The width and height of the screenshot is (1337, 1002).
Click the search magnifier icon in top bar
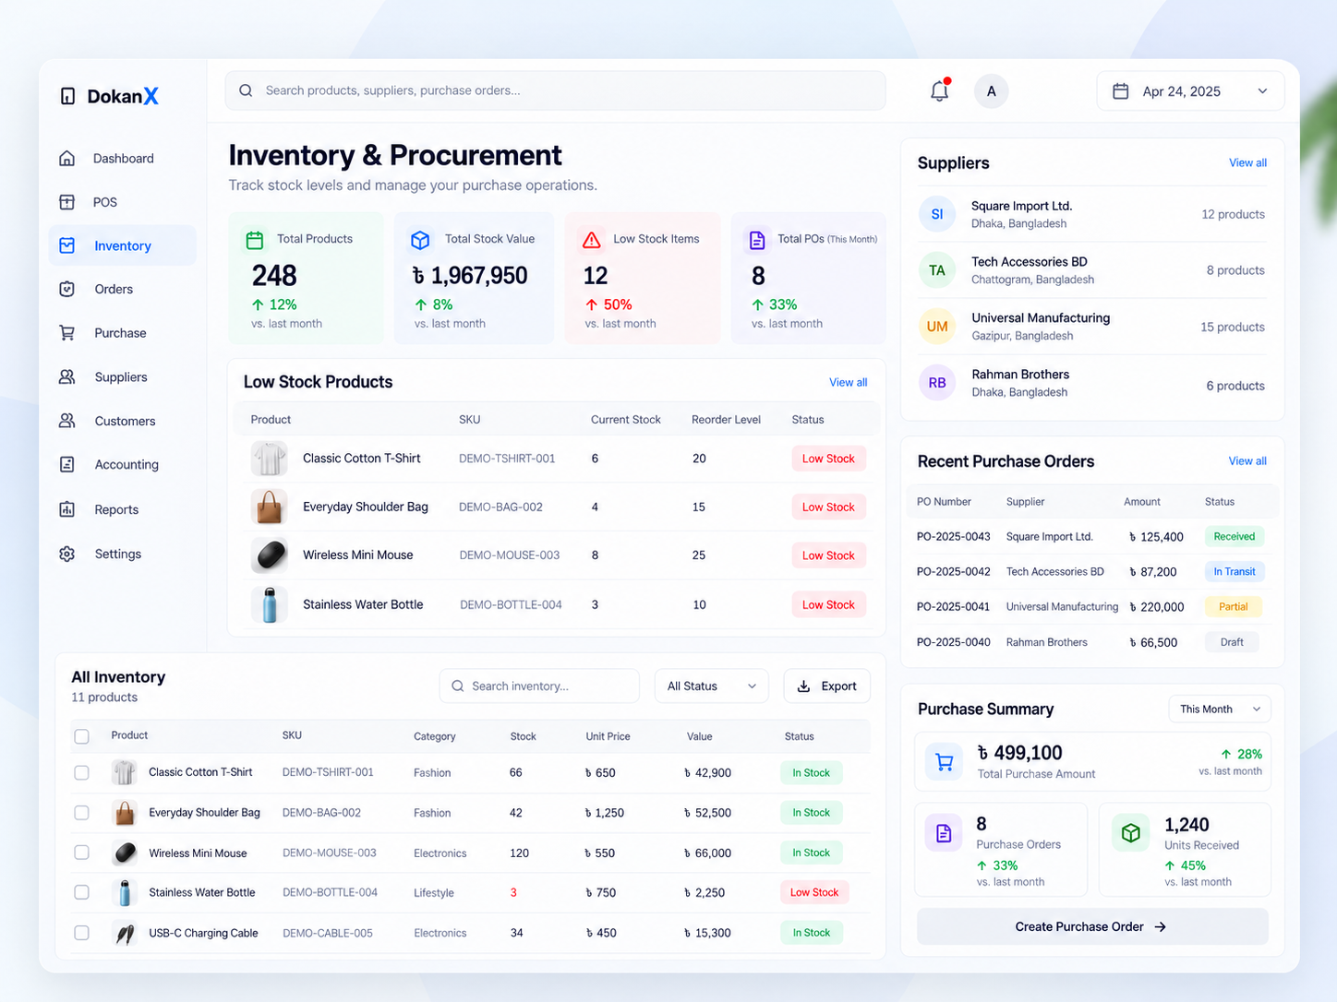click(x=246, y=90)
